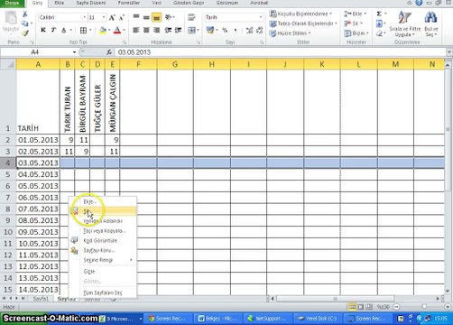
Task: Open Koşullu Biçimlendirme dropdown
Action: pyautogui.click(x=300, y=14)
